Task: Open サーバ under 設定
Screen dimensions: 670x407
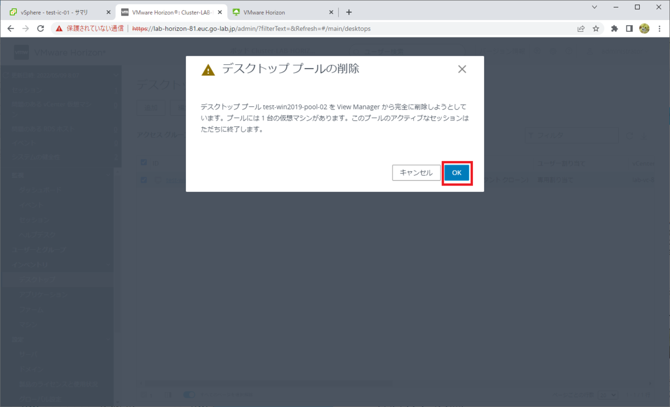Action: 28,354
